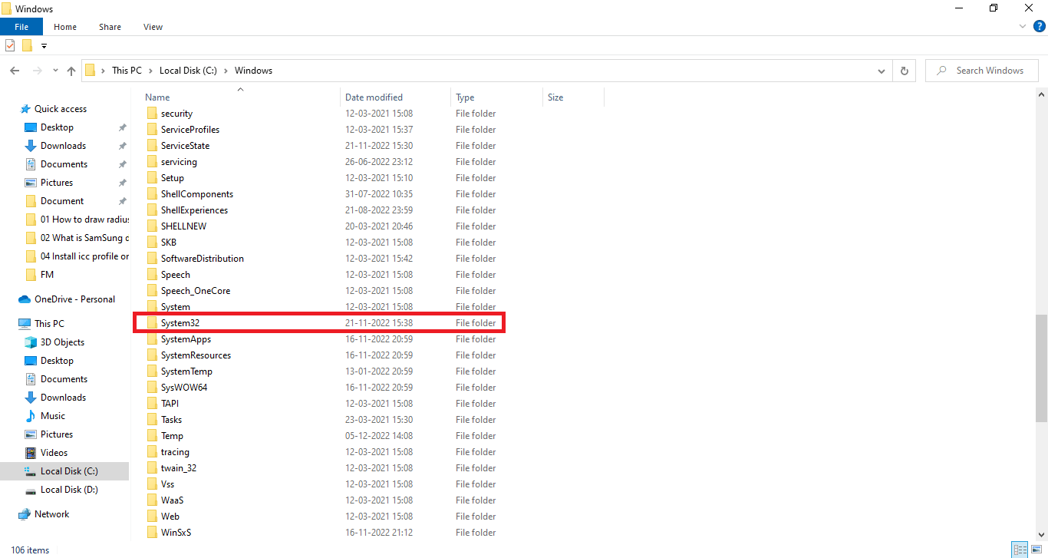The height and width of the screenshot is (558, 1048).
Task: Switch to the View ribbon tab
Action: tap(153, 27)
